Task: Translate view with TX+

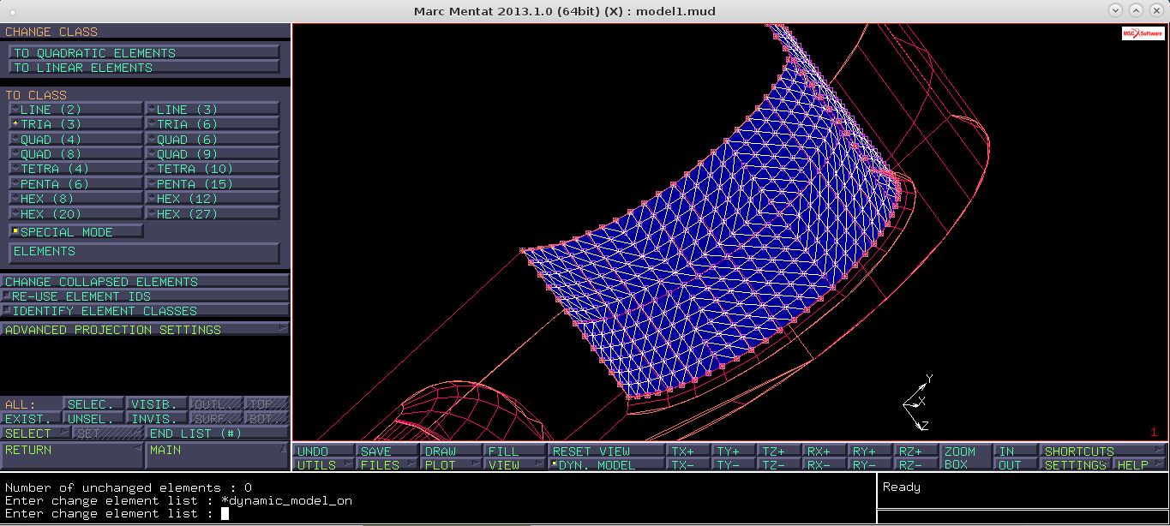Action: pos(688,451)
